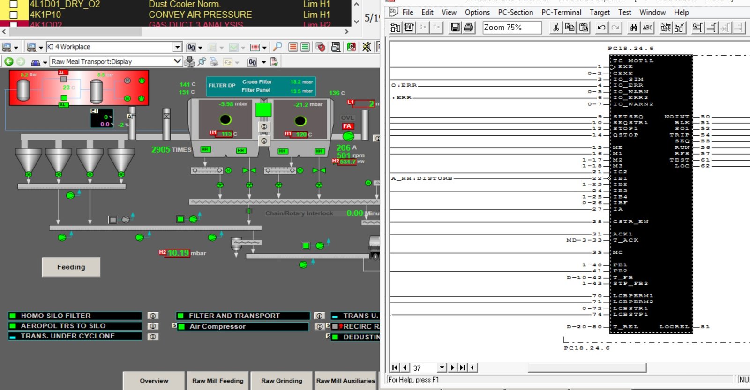This screenshot has width=750, height=390.
Task: Click the Cut scissors icon
Action: pos(556,28)
